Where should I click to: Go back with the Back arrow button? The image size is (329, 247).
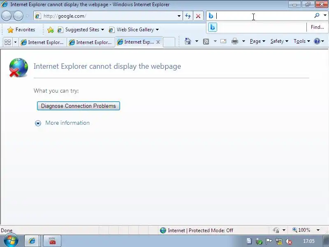coord(6,16)
